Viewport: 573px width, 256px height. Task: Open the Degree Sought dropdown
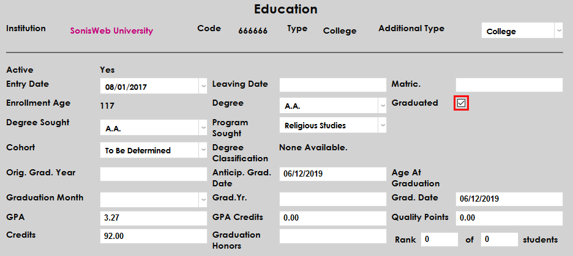tap(203, 128)
